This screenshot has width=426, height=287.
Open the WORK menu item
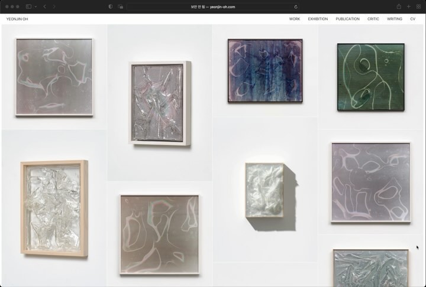(x=295, y=19)
